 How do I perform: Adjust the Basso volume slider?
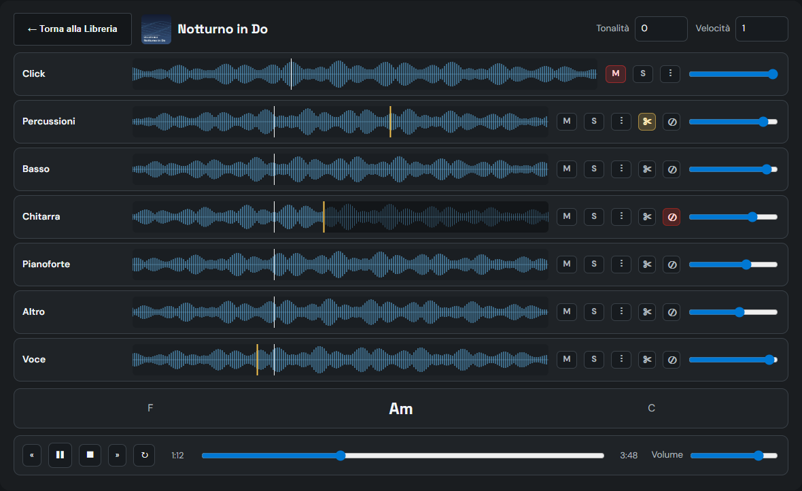click(733, 169)
